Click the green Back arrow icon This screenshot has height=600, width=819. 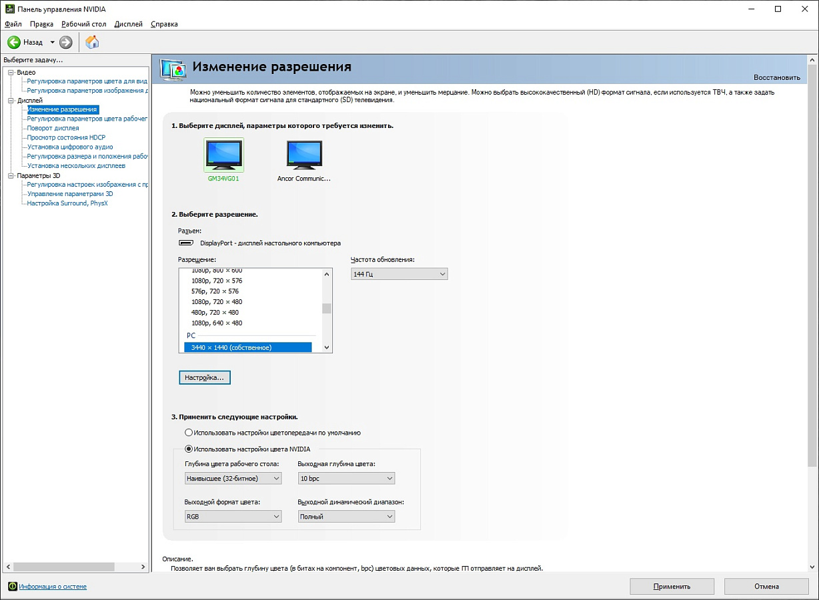13,42
